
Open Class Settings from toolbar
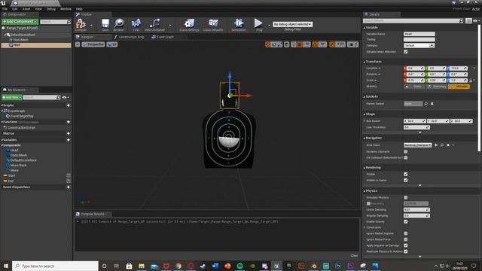(x=189, y=25)
